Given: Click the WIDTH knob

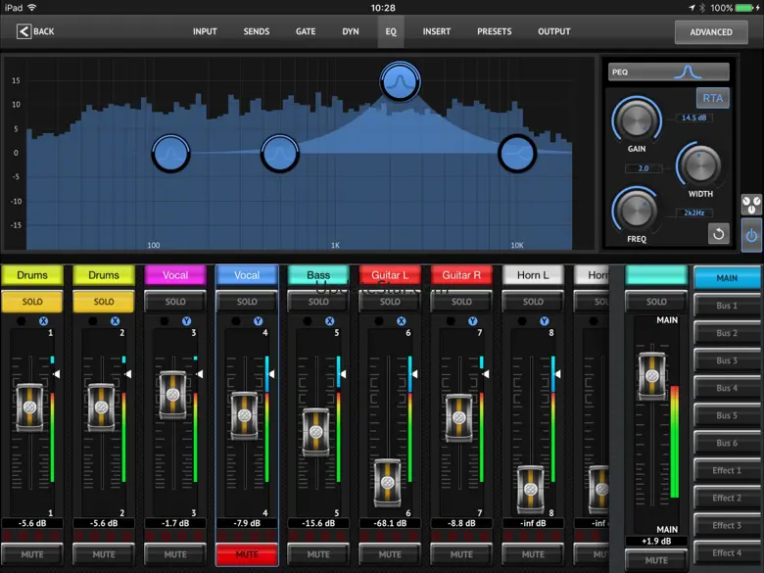Looking at the screenshot, I should pos(699,164).
